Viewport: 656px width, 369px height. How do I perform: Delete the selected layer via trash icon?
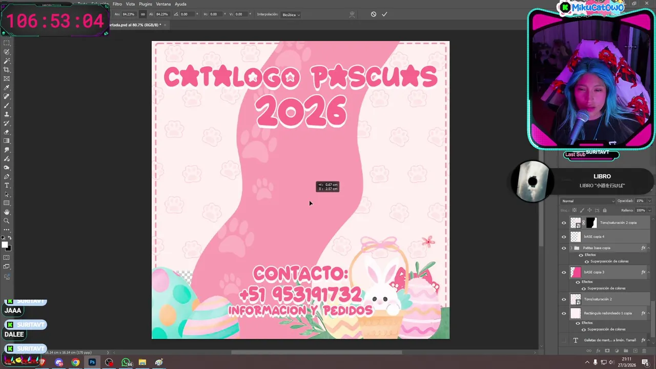[644, 351]
